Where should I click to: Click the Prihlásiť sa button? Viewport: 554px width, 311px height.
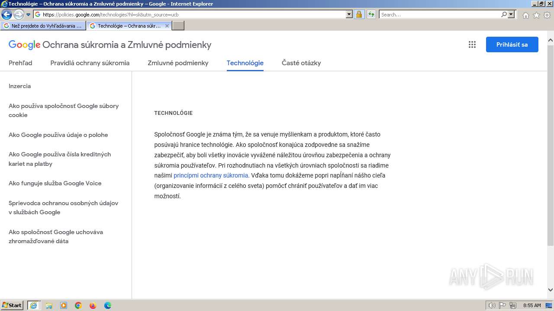point(512,44)
